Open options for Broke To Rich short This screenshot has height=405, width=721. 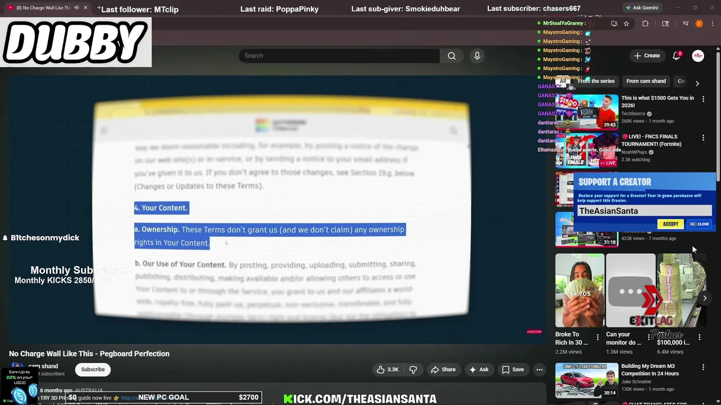598,337
